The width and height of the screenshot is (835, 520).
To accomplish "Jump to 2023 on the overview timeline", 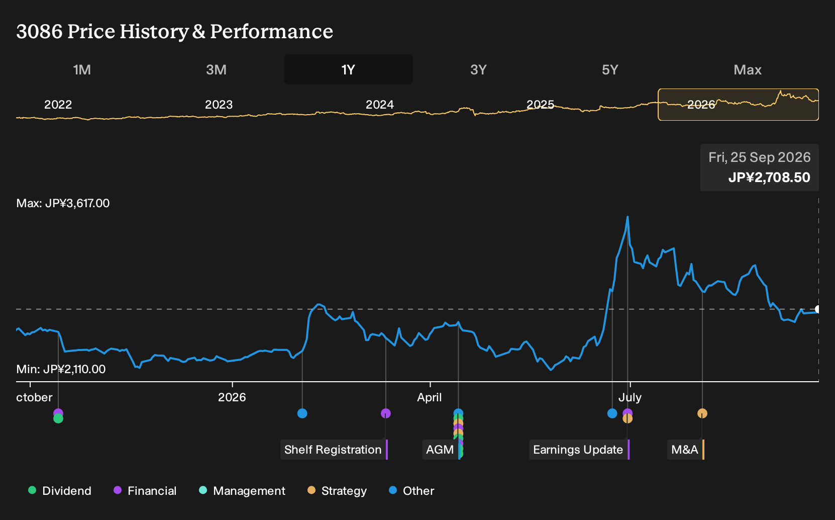I will 219,105.
